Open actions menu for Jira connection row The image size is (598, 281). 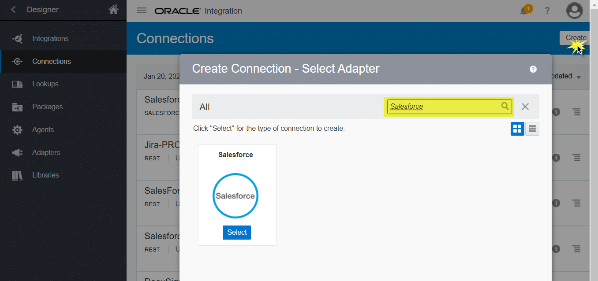pos(576,158)
